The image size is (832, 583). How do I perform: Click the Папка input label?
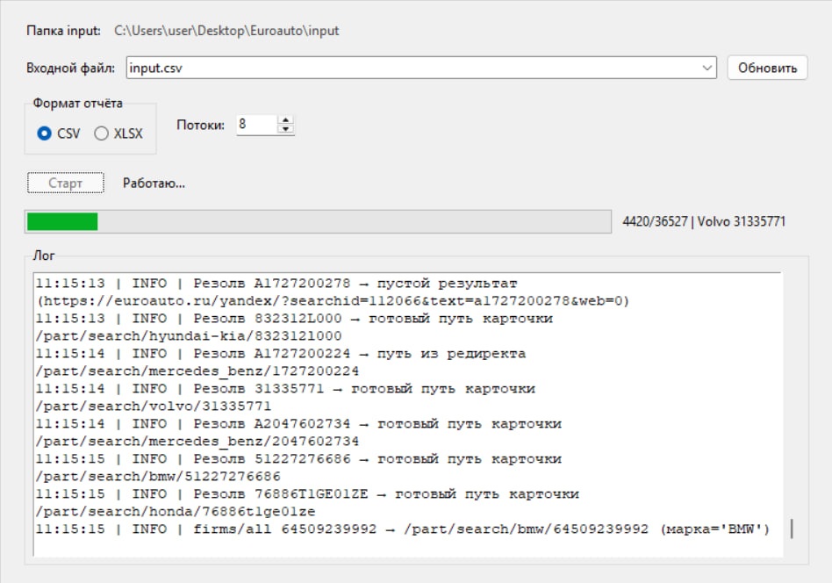(64, 31)
